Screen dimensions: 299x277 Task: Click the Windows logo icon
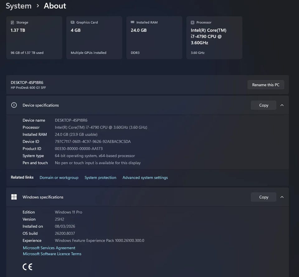coord(14,197)
